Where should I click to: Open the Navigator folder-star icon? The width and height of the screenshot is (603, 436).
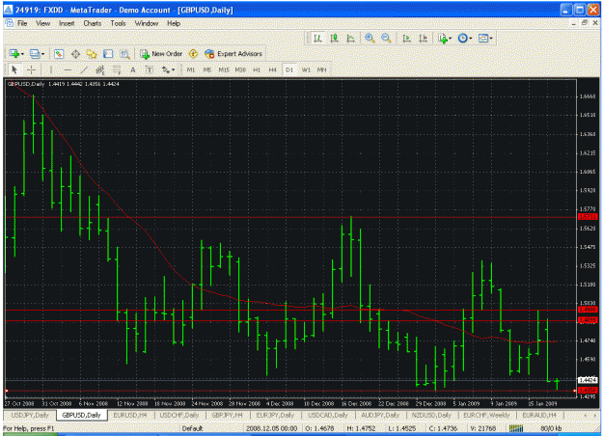[x=92, y=54]
